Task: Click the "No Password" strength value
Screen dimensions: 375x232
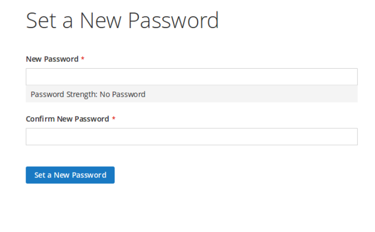Action: pyautogui.click(x=122, y=94)
